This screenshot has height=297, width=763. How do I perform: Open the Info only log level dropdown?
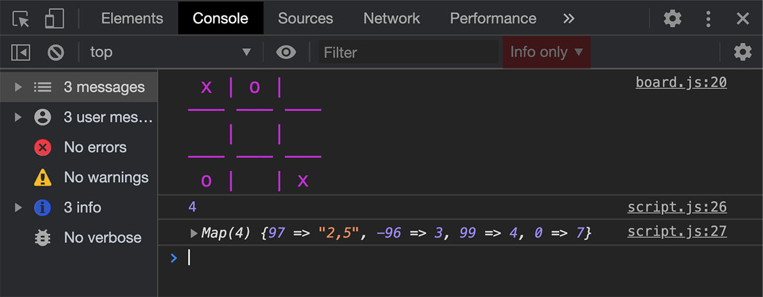[546, 52]
